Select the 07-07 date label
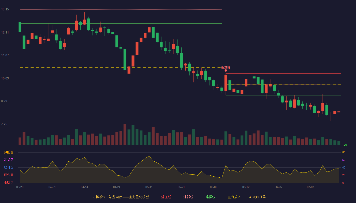The image size is (356, 203). (x=310, y=187)
